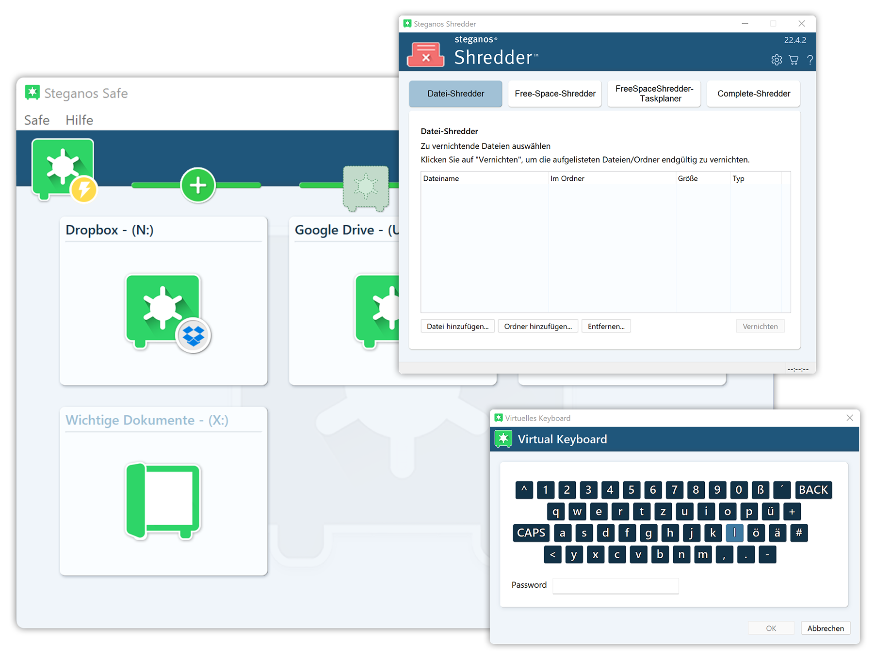Viewport: 875px width, 659px height.
Task: Click the BACK key on virtual keyboard
Action: click(x=813, y=489)
